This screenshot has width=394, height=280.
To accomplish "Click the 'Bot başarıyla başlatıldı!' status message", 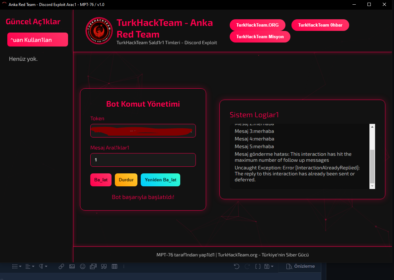I will click(143, 197).
